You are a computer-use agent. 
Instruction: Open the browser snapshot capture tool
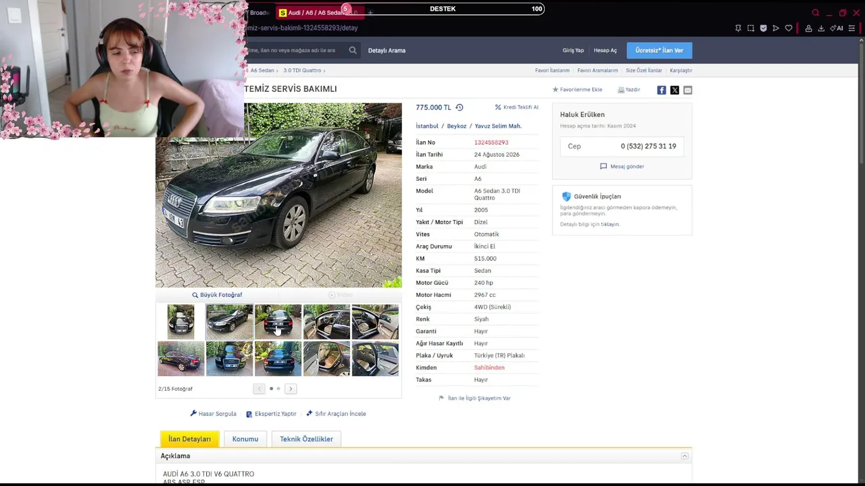[751, 28]
